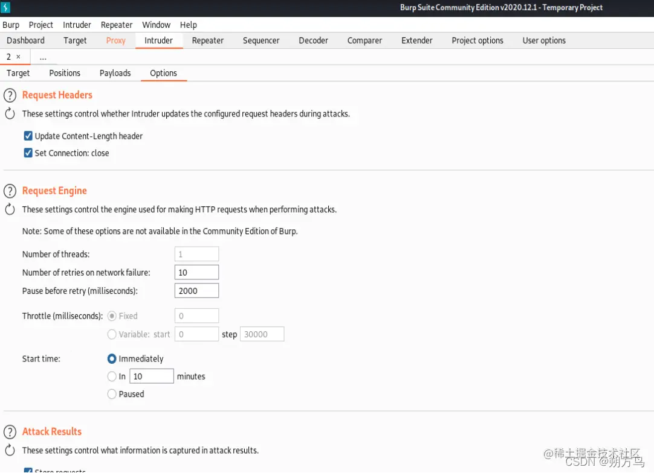The height and width of the screenshot is (473, 654).
Task: Toggle Set Connection: close checkbox
Action: (28, 153)
